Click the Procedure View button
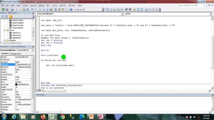Viewport: 214px width, 120px height. (x=37, y=90)
